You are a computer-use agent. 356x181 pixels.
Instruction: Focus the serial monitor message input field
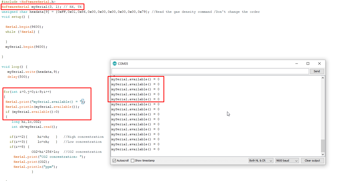pos(210,71)
